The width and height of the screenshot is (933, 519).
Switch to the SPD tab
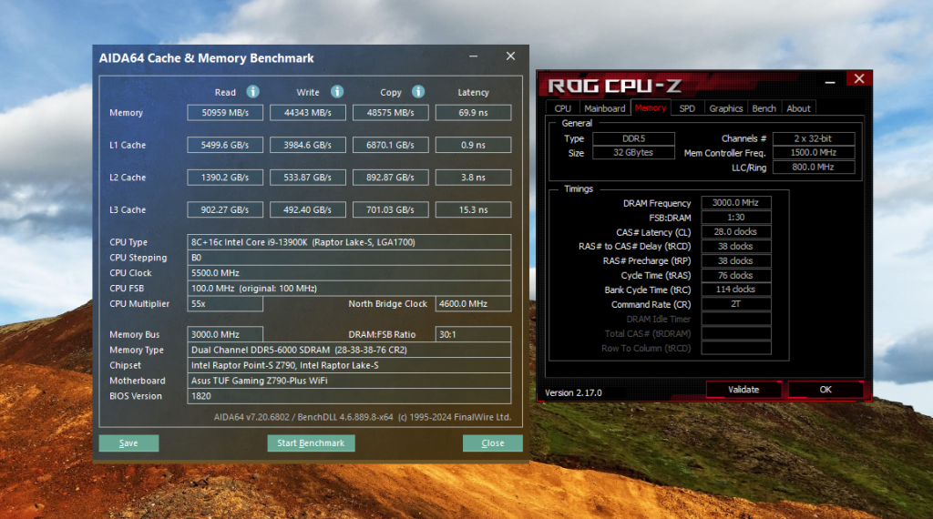[687, 108]
